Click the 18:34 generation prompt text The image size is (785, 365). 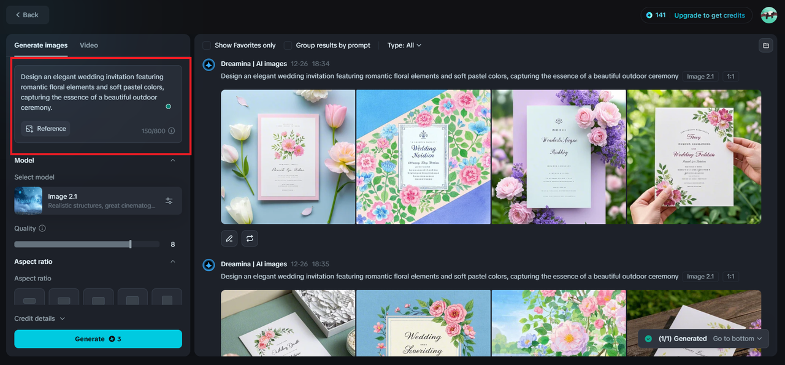(450, 77)
